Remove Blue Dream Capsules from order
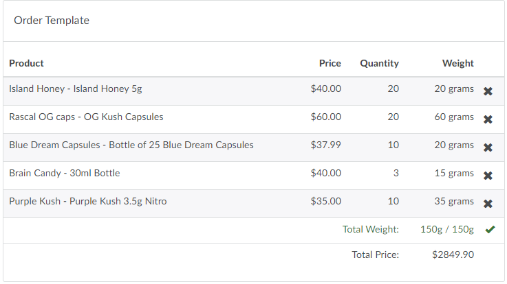Image resolution: width=507 pixels, height=284 pixels. 488,147
